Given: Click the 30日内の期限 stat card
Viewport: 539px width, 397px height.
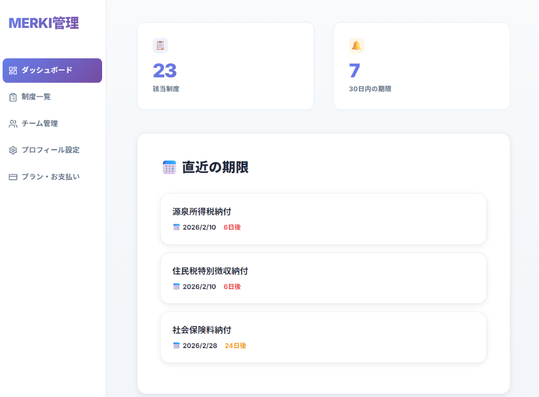Looking at the screenshot, I should (422, 66).
